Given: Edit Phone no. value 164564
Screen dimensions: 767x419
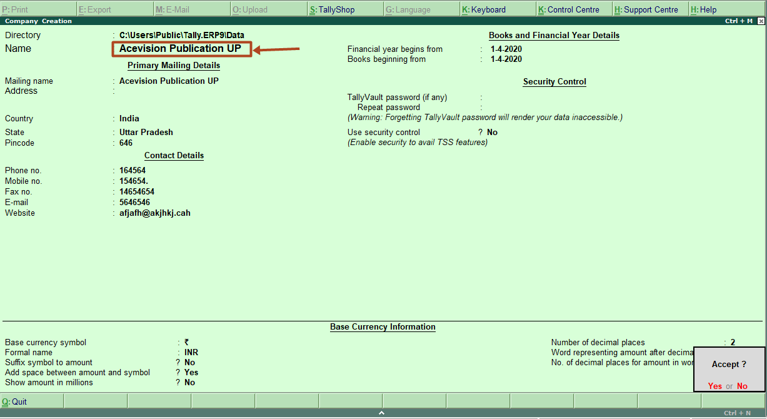Looking at the screenshot, I should (x=133, y=171).
